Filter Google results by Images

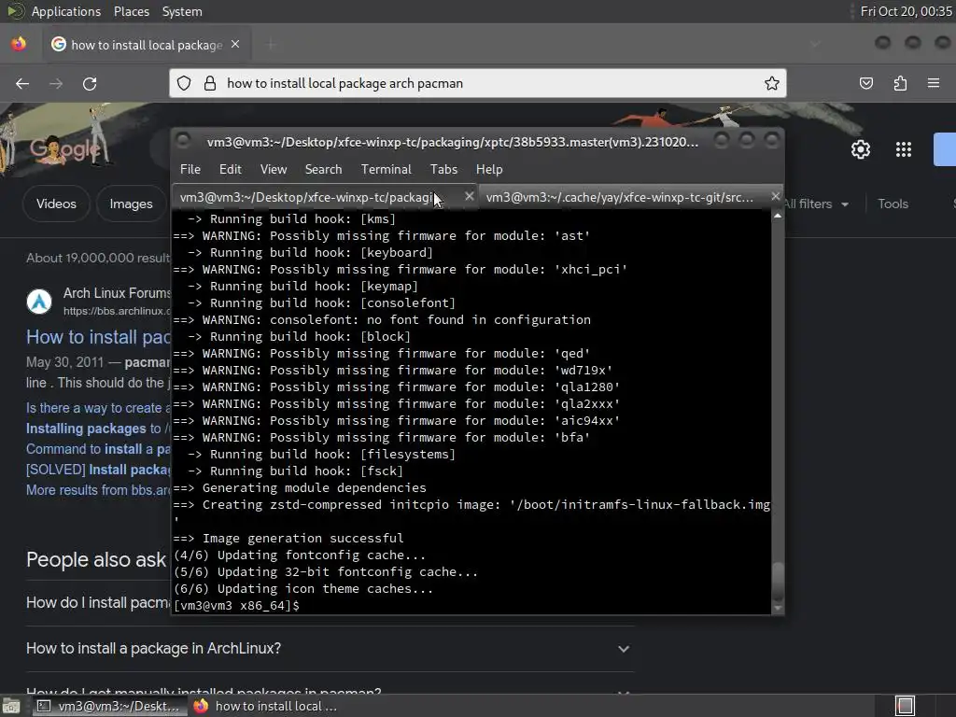(x=131, y=204)
